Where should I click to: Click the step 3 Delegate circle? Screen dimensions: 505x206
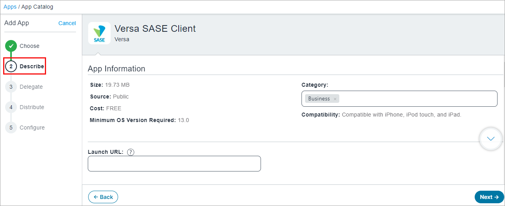(x=11, y=87)
